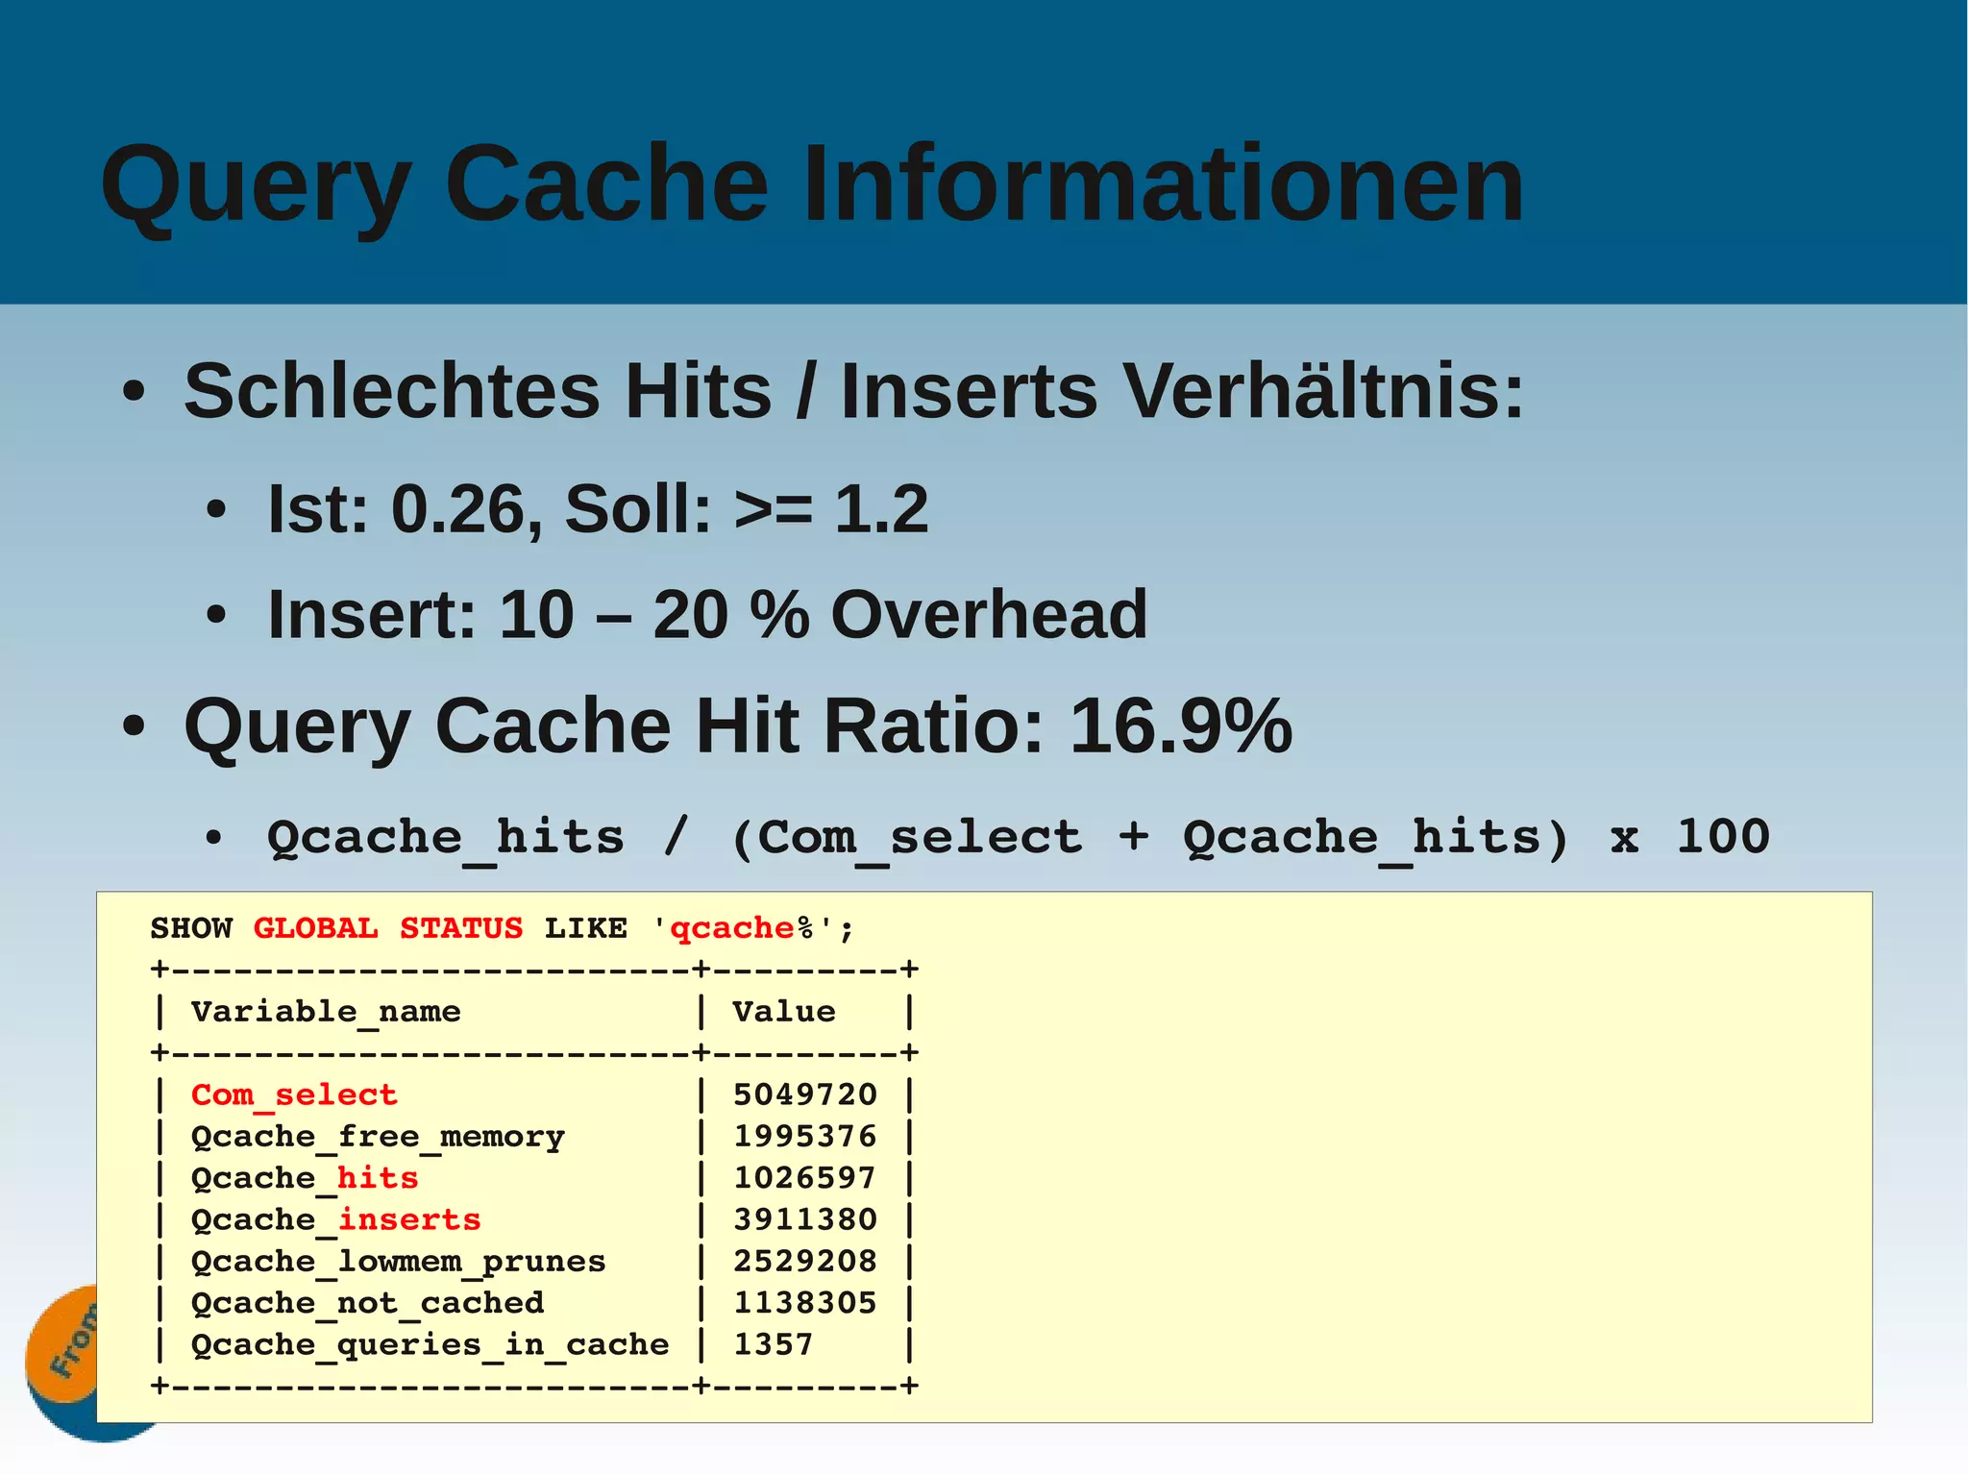The width and height of the screenshot is (1968, 1475).
Task: Click the Value column header
Action: click(x=783, y=1011)
